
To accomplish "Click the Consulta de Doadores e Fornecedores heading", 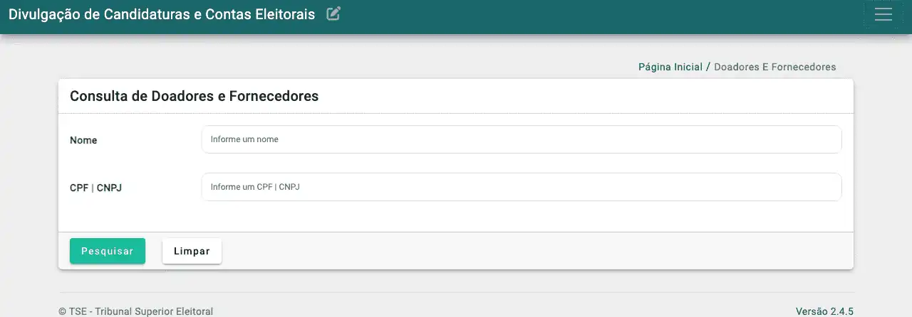I will pyautogui.click(x=194, y=96).
